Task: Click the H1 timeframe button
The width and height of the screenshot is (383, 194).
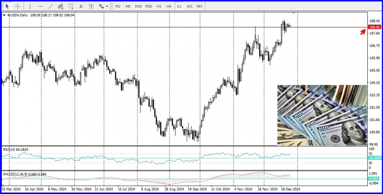Action: tap(159, 6)
